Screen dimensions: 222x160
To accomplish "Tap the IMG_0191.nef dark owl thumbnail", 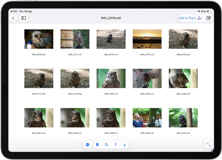I will click(x=183, y=117).
